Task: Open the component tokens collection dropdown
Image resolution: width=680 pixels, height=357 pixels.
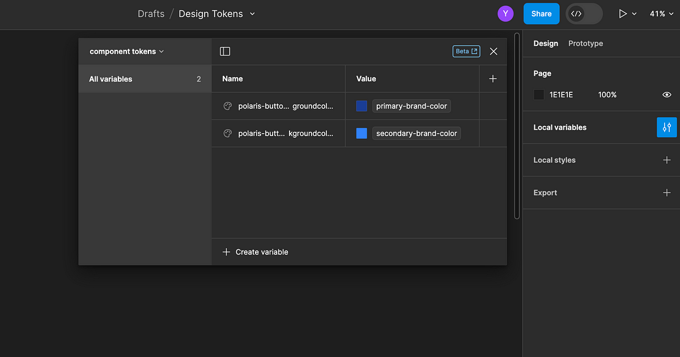Action: point(125,51)
